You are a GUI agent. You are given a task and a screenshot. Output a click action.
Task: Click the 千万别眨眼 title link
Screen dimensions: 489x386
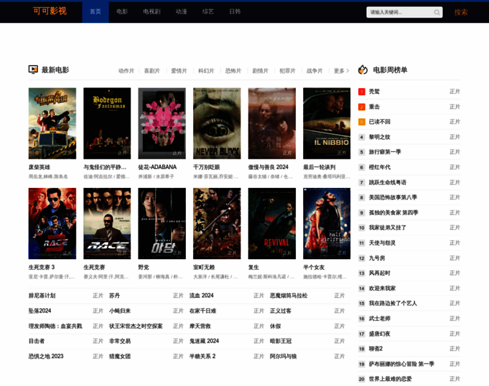click(x=207, y=167)
